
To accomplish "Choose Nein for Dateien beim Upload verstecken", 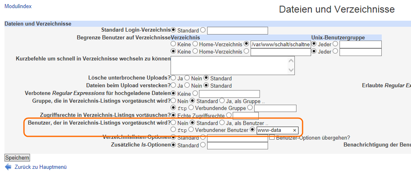I will coord(187,86).
